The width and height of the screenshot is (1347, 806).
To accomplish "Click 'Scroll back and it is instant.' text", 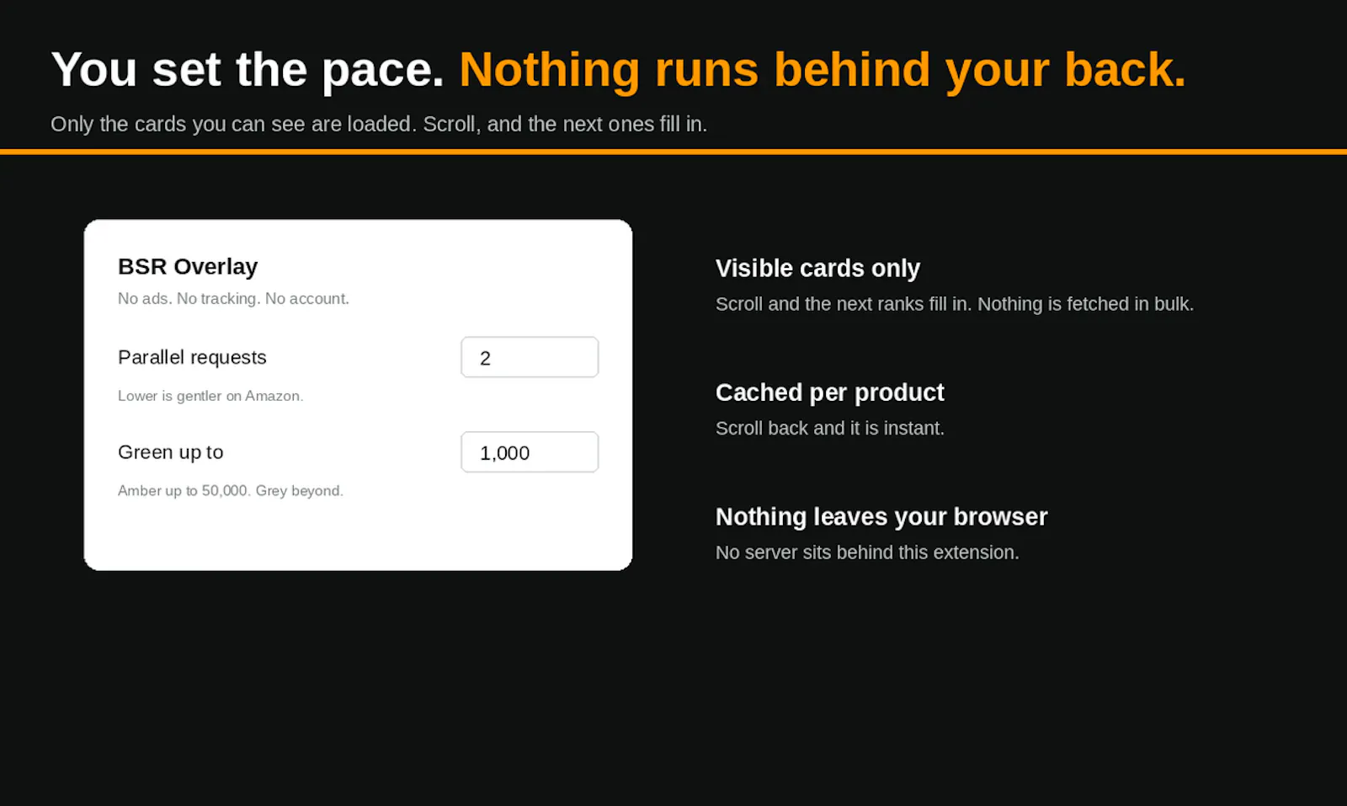I will point(830,429).
